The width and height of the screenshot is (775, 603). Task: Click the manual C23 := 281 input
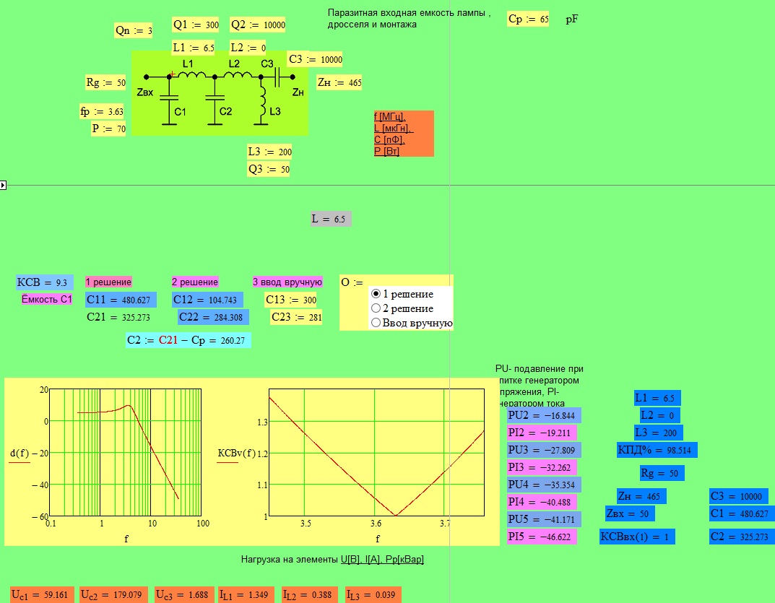coord(297,317)
